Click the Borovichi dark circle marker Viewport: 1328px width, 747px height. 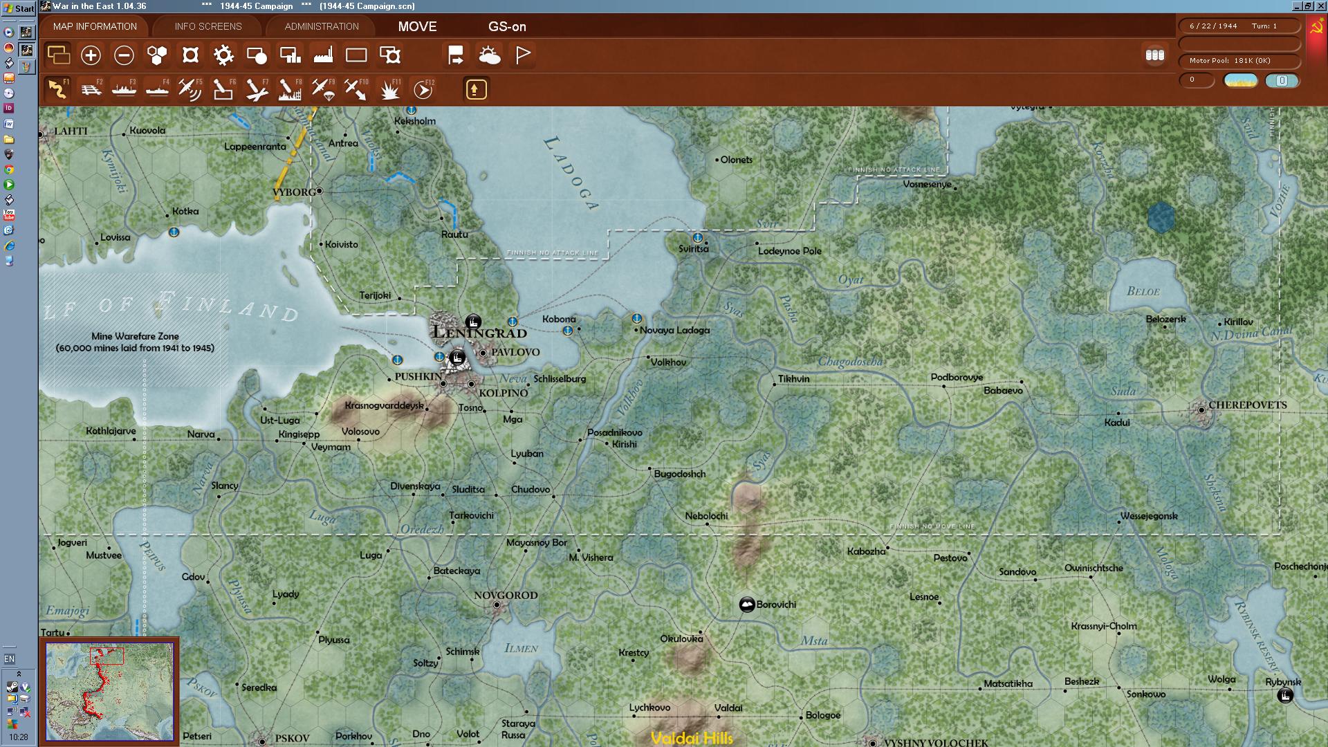(747, 605)
